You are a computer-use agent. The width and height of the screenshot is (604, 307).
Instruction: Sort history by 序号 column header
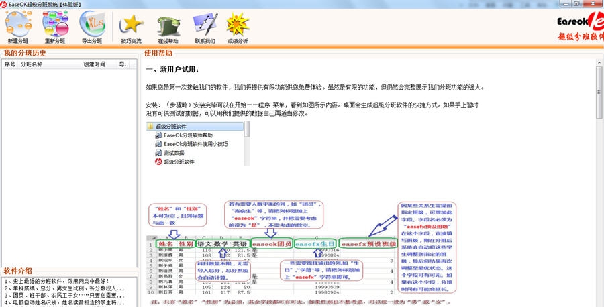point(10,64)
